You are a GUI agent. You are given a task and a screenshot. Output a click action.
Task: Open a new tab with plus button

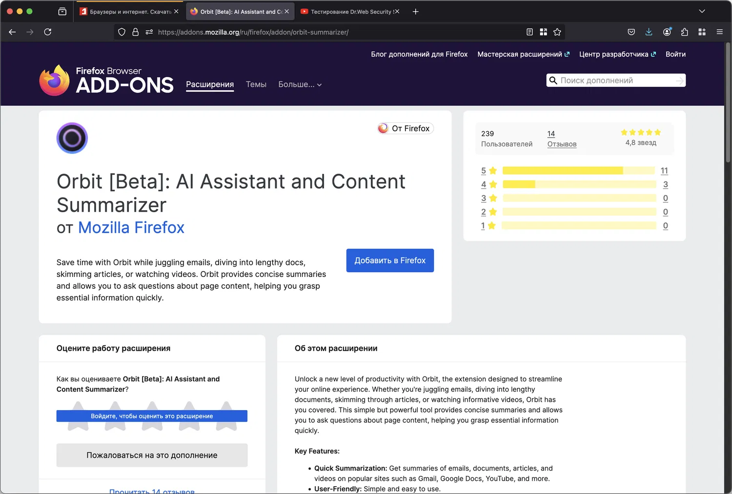tap(415, 12)
